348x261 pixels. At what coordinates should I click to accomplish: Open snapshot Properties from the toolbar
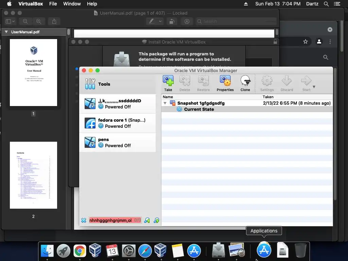[225, 83]
